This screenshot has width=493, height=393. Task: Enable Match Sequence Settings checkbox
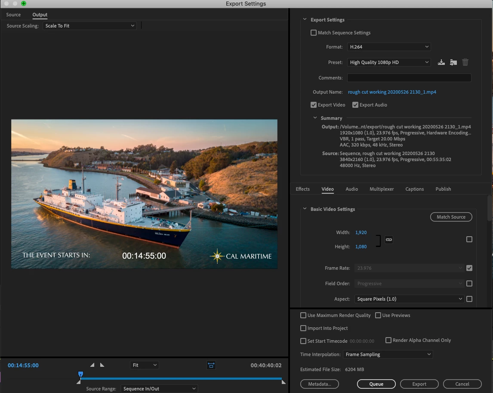tap(314, 33)
